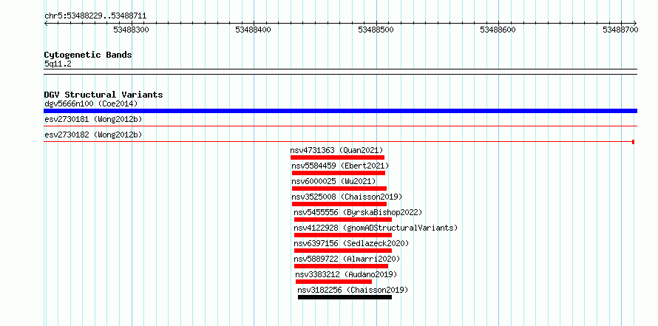Click the DGV Structural Variants track heading
The image size is (658, 326).
(104, 95)
